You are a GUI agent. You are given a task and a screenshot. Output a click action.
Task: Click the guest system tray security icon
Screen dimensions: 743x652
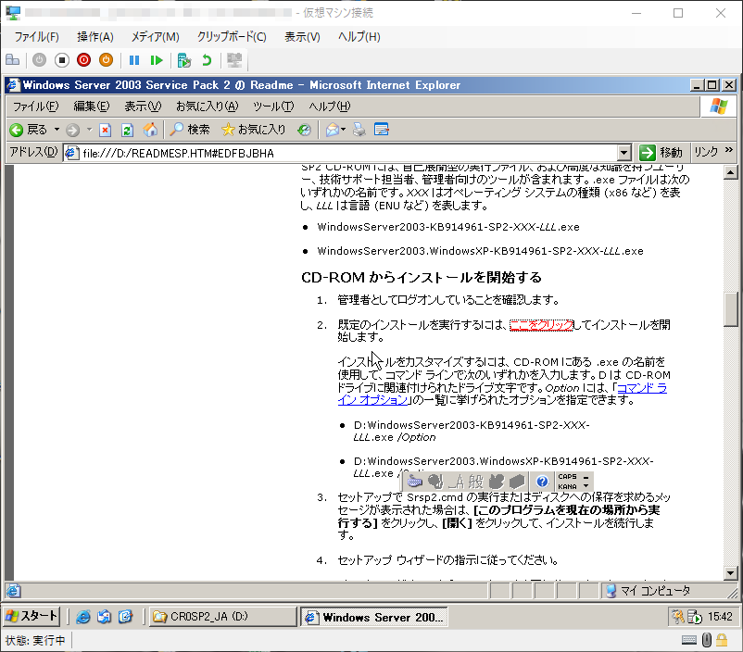pos(678,617)
